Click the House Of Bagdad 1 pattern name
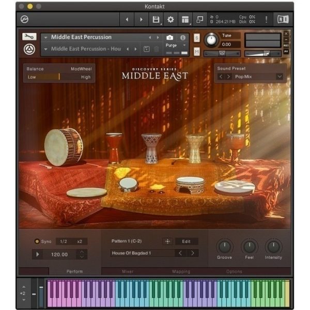This screenshot has height=310, width=310. pos(131,253)
